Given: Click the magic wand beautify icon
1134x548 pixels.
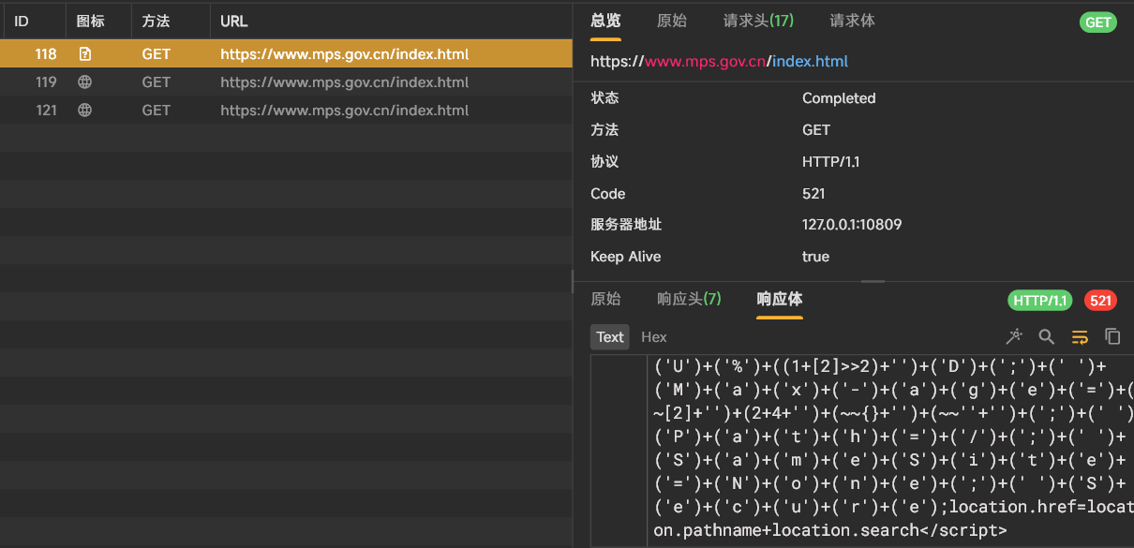Looking at the screenshot, I should pos(1014,336).
